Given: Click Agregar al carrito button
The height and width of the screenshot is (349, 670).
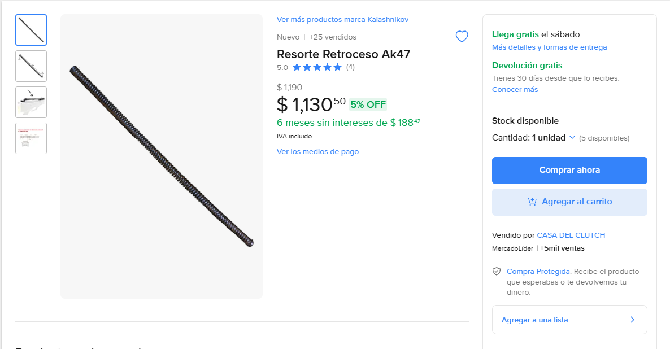Looking at the screenshot, I should 569,202.
